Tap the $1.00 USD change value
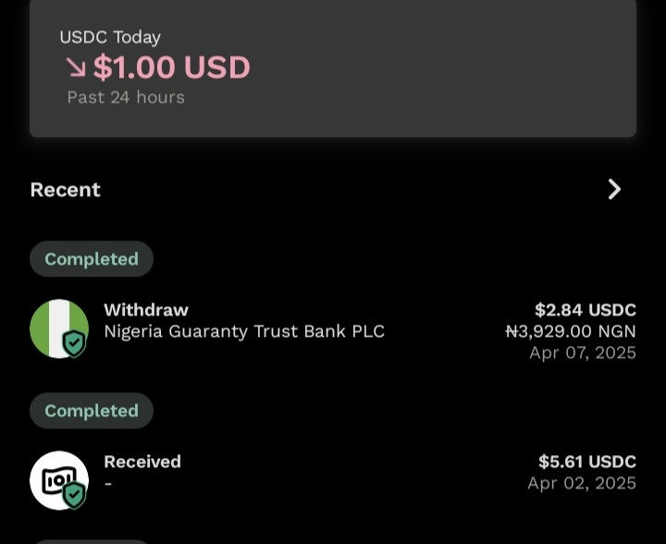The width and height of the screenshot is (666, 544). pos(172,68)
